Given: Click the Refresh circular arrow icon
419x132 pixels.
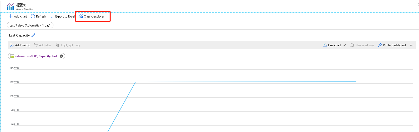Looking at the screenshot, I should point(33,16).
